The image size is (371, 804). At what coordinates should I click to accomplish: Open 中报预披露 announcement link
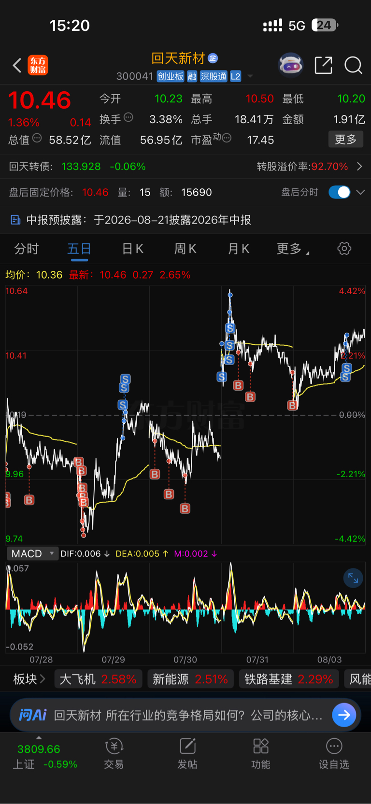139,220
